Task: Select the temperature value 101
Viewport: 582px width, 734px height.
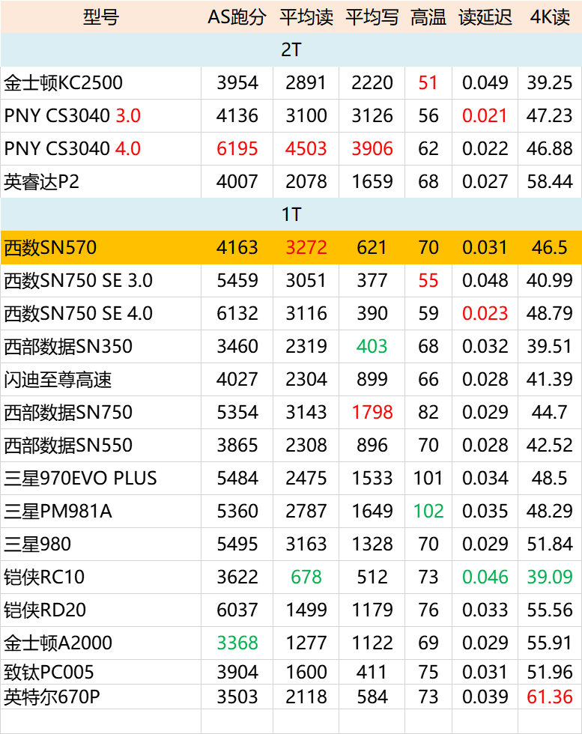Action: coord(428,478)
